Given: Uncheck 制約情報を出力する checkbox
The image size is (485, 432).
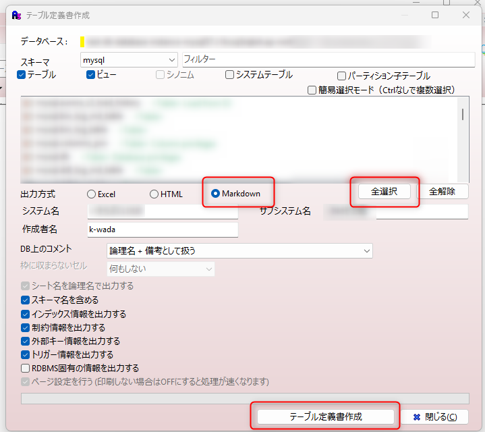Looking at the screenshot, I should coord(25,328).
